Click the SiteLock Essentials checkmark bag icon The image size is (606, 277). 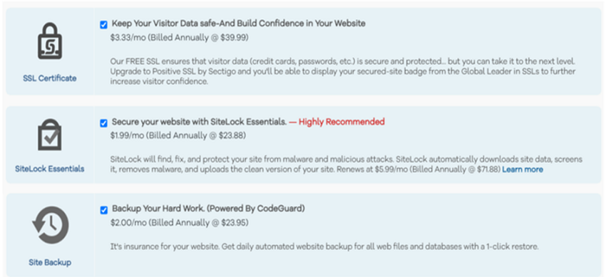[49, 135]
